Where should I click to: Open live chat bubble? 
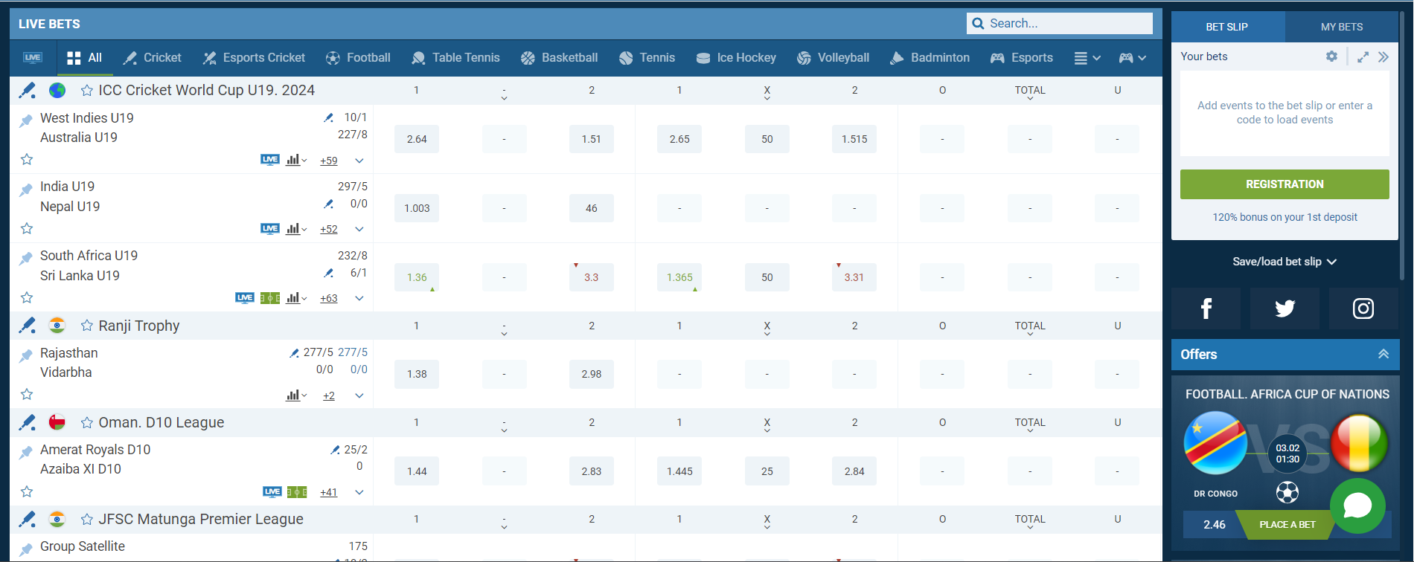coord(1357,506)
